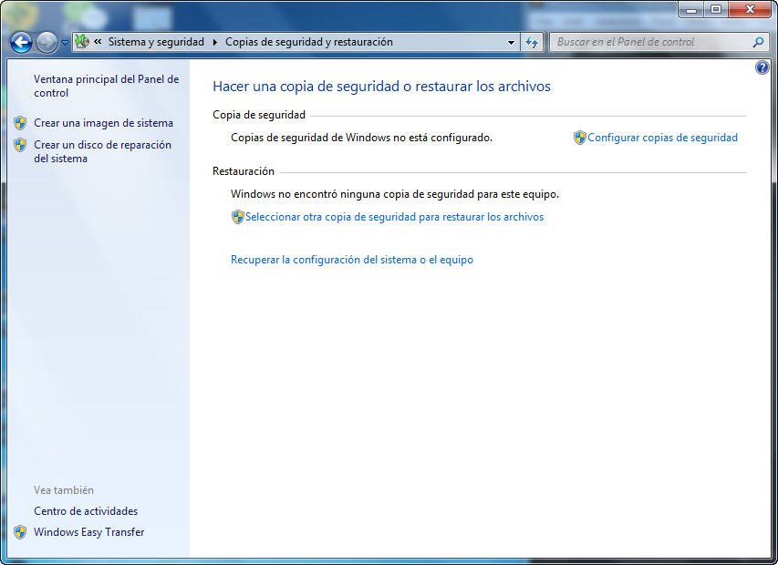
Task: Open Sistema y seguridad breadcrumb
Action: pos(156,42)
